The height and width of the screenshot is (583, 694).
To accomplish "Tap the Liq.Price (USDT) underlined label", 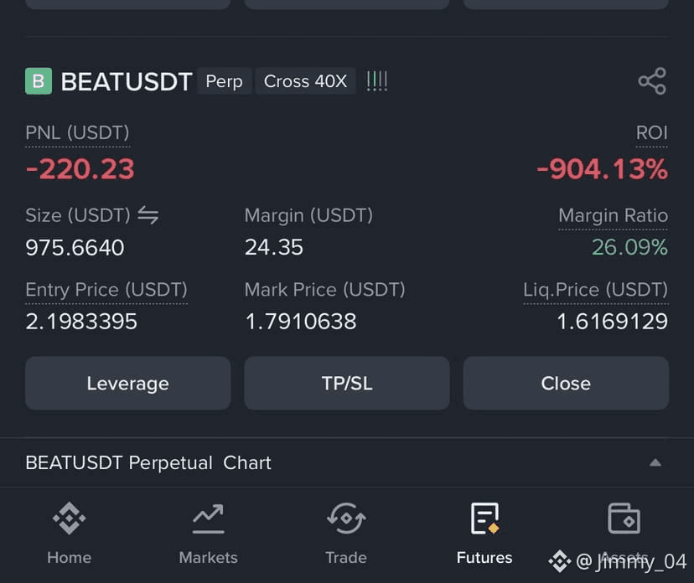I will [x=595, y=290].
